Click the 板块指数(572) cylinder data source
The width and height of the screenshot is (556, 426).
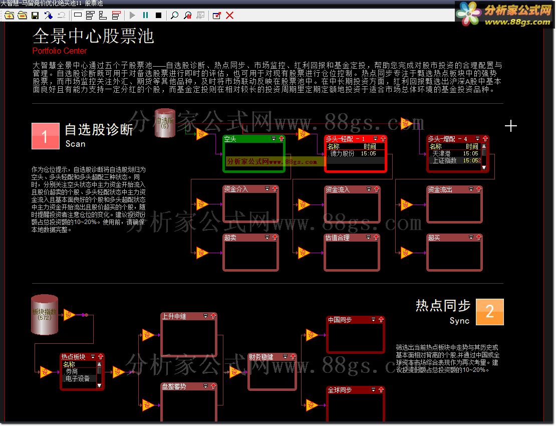pyautogui.click(x=44, y=315)
